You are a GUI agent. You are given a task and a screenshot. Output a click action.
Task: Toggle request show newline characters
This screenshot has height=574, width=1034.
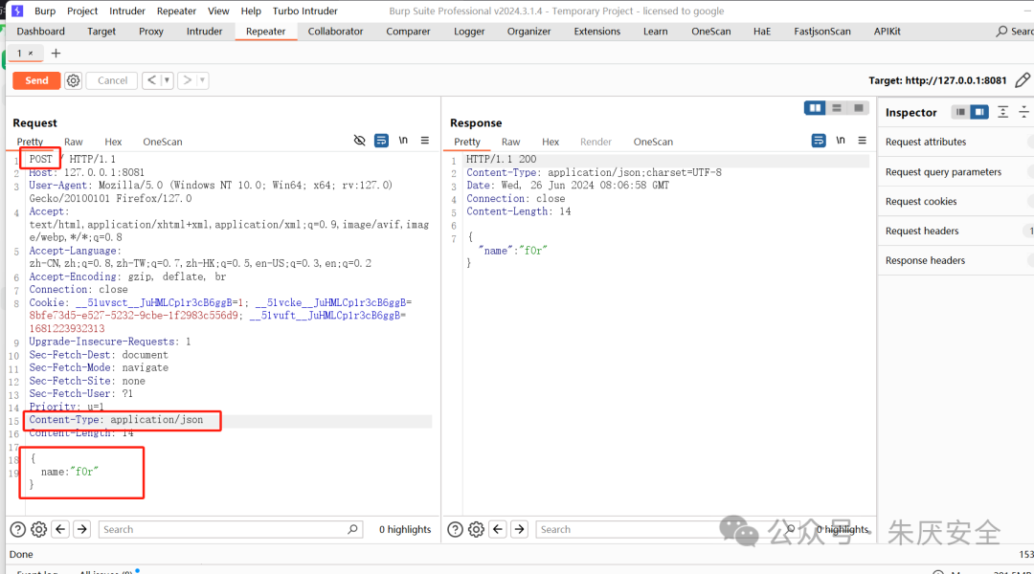pos(403,141)
